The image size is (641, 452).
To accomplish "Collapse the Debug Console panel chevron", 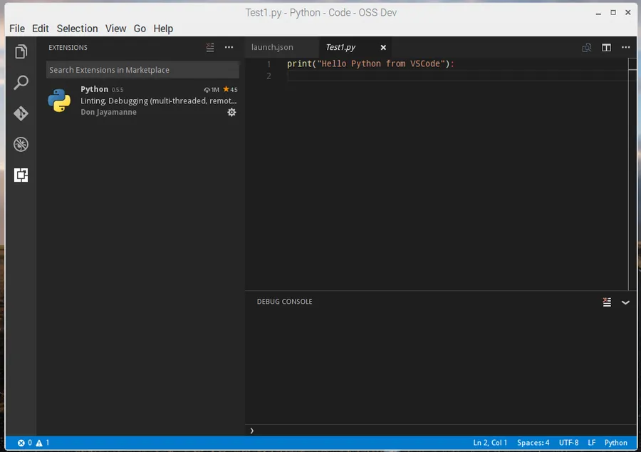I will pyautogui.click(x=625, y=303).
